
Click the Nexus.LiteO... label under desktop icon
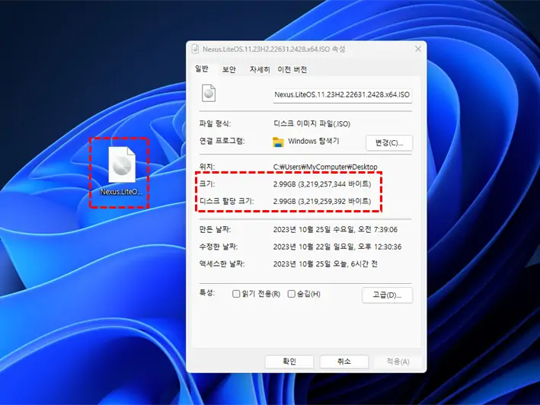click(121, 192)
